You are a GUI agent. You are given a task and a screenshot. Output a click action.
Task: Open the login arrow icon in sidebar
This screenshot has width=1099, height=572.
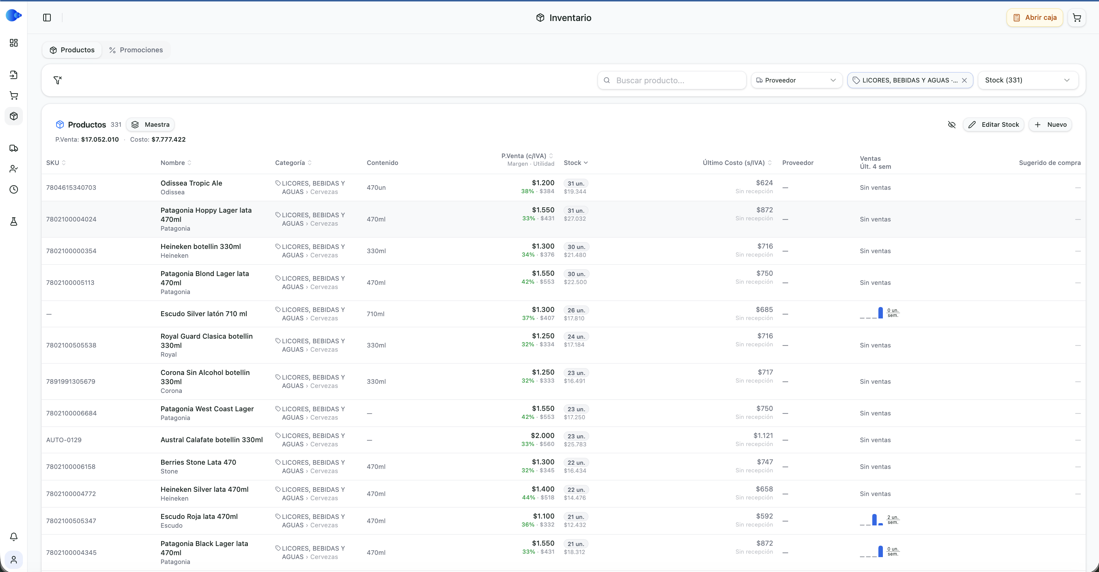[x=14, y=74]
